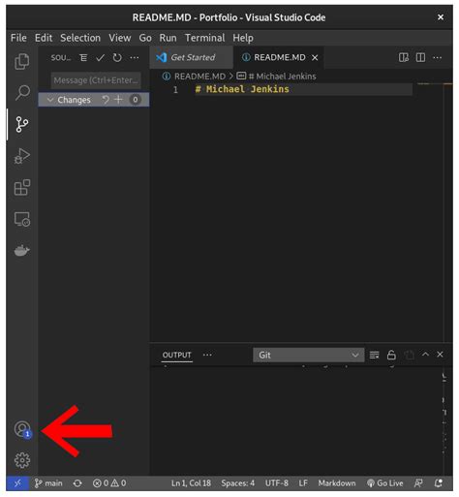This screenshot has width=459, height=497.
Task: Commit changes with the checkmark icon
Action: point(100,58)
